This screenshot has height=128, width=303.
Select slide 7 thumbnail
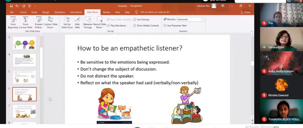(24, 111)
